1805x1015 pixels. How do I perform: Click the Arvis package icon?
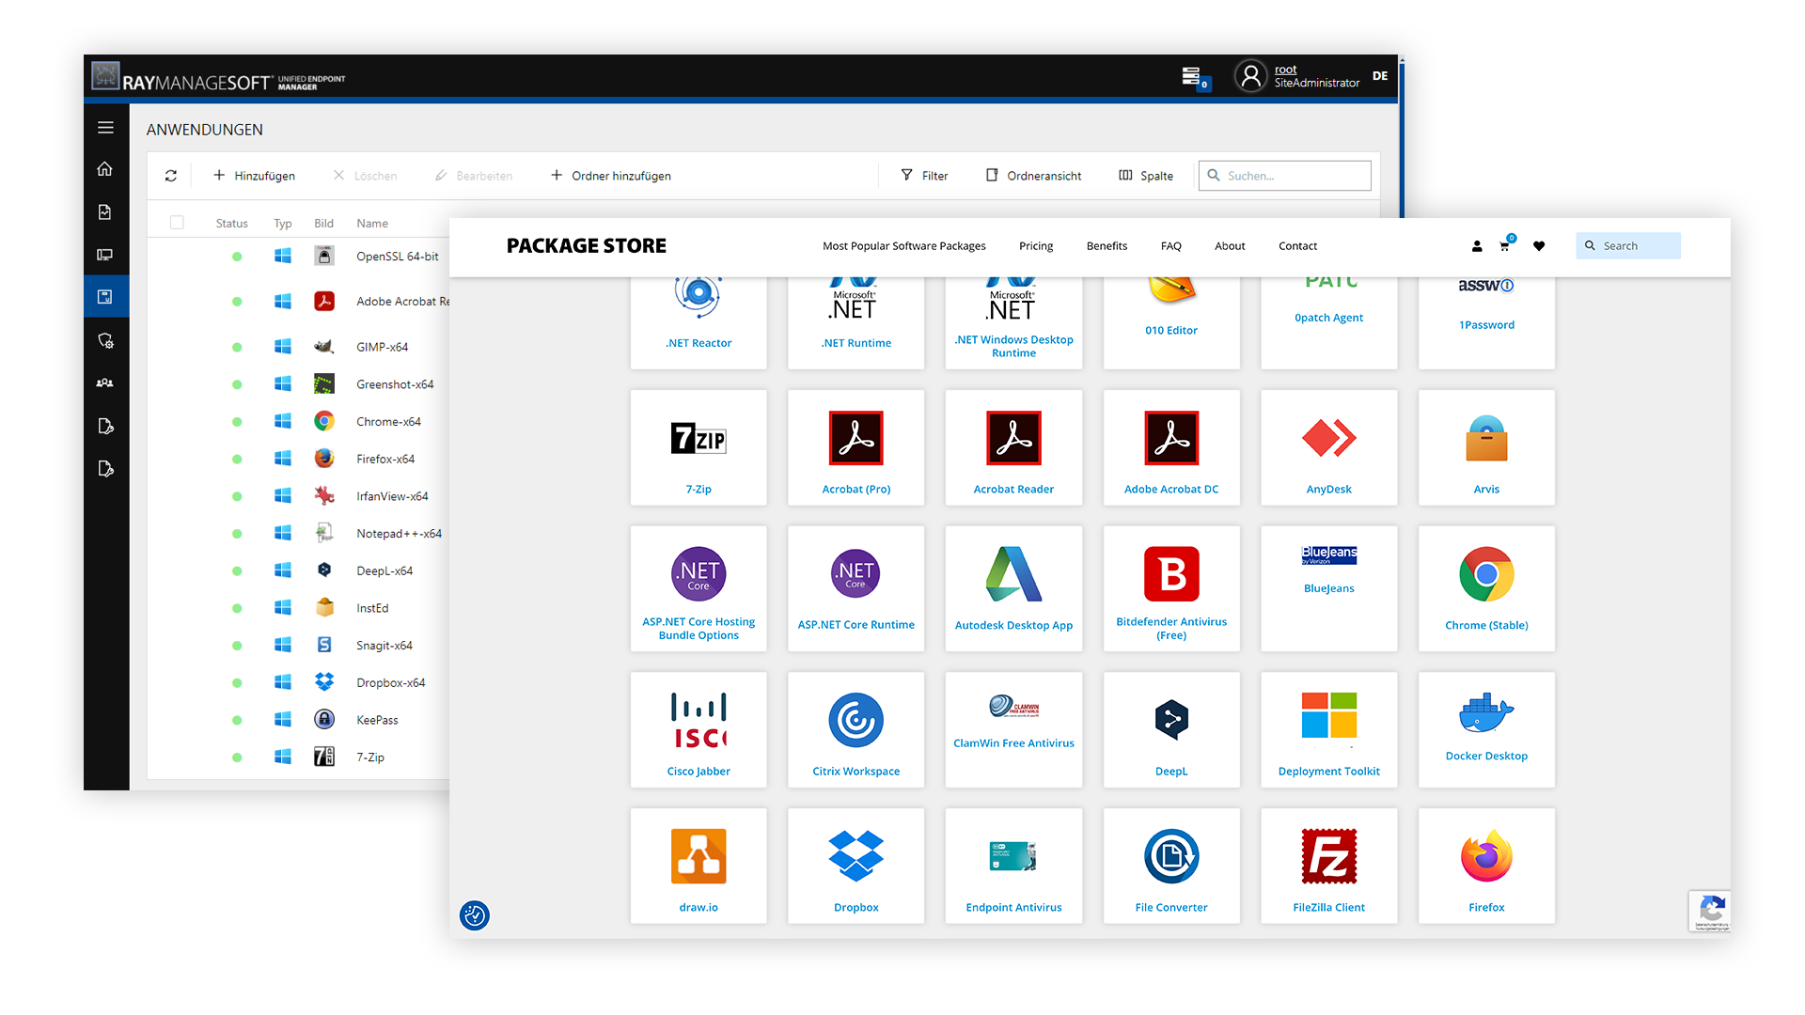coord(1486,438)
